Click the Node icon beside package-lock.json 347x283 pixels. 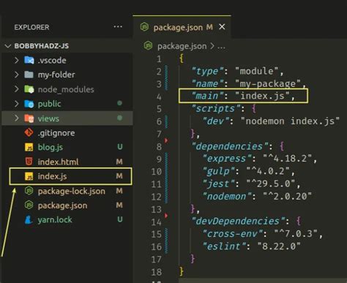coord(29,191)
